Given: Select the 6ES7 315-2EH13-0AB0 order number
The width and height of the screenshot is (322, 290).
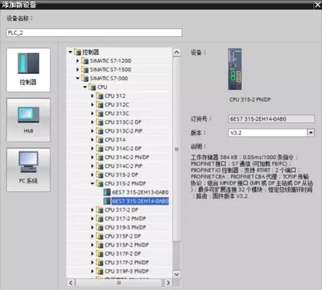Looking at the screenshot, I should pyautogui.click(x=141, y=192).
